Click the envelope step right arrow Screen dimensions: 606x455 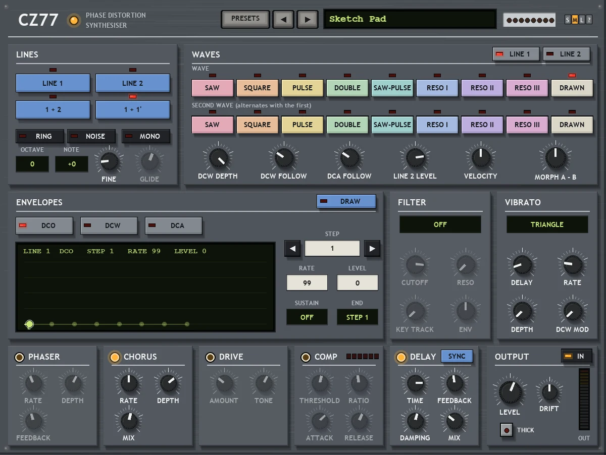click(372, 248)
